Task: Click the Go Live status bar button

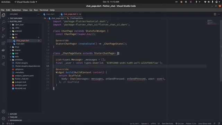Action: (x=180, y=124)
